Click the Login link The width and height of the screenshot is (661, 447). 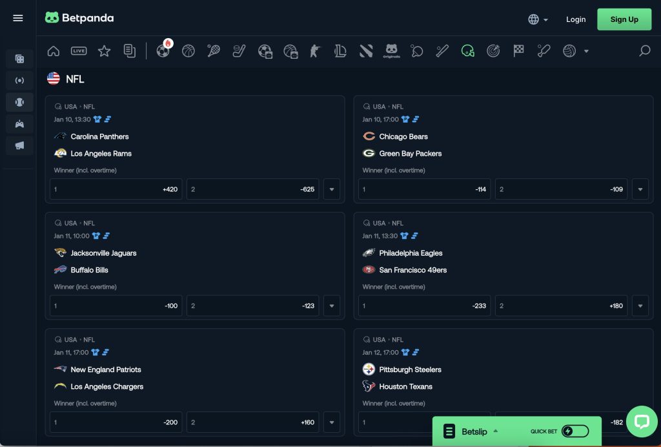575,19
